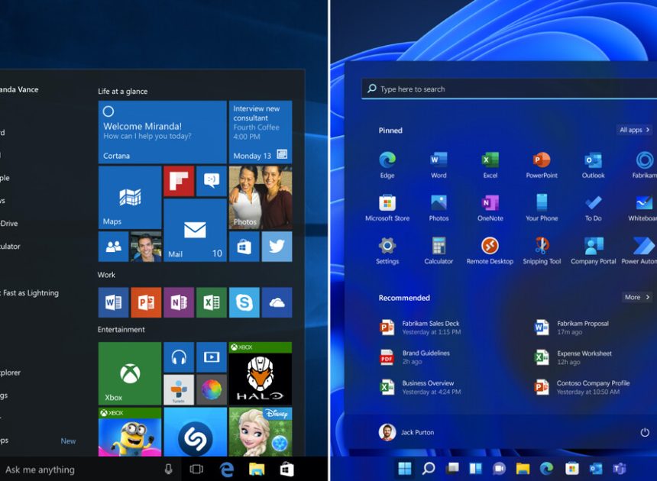Click the New link in left list
The width and height of the screenshot is (657, 481).
tap(68, 441)
